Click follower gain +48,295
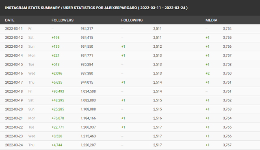This screenshot has width=260, height=150. 58,100
